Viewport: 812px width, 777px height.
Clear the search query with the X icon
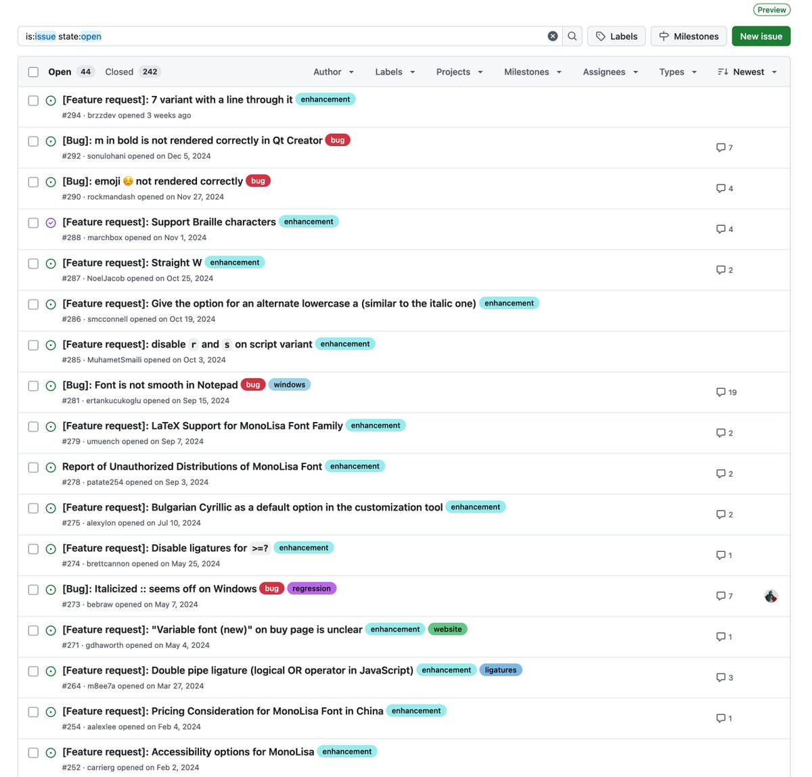[553, 36]
